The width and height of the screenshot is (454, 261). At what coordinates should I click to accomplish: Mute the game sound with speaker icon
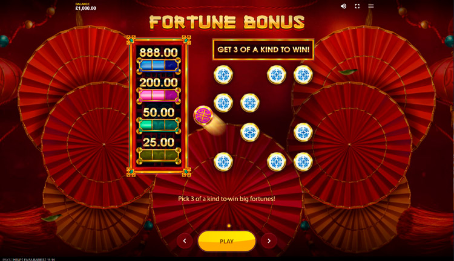click(x=343, y=6)
